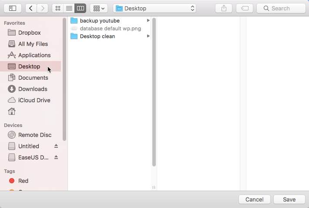This screenshot has width=309, height=208.
Task: Open iCloud Drive in the sidebar
Action: pyautogui.click(x=30, y=100)
